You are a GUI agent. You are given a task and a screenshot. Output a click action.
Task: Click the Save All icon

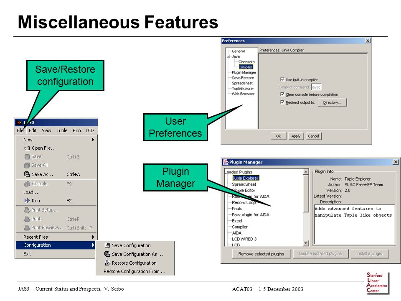(x=27, y=166)
